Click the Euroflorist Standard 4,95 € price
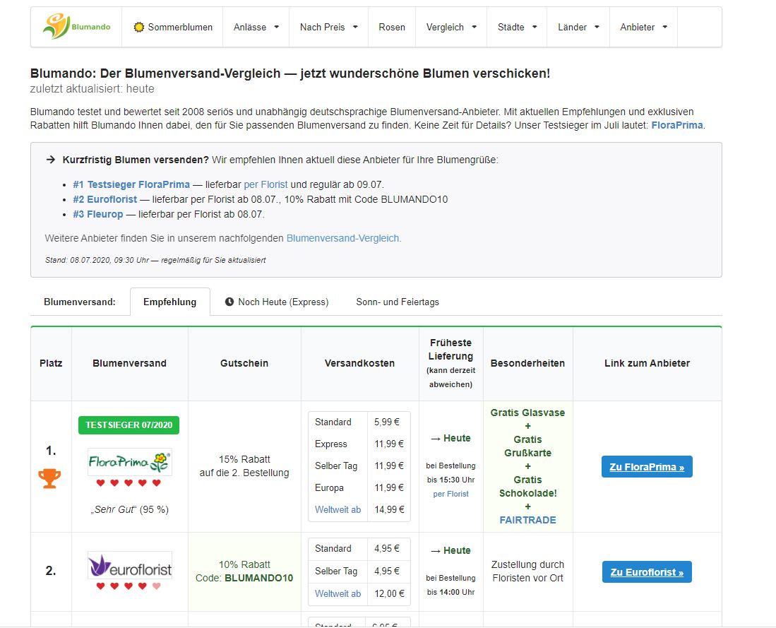The height and width of the screenshot is (628, 776). [x=387, y=548]
